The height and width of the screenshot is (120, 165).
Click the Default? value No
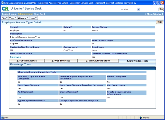pyautogui.click(x=65, y=31)
